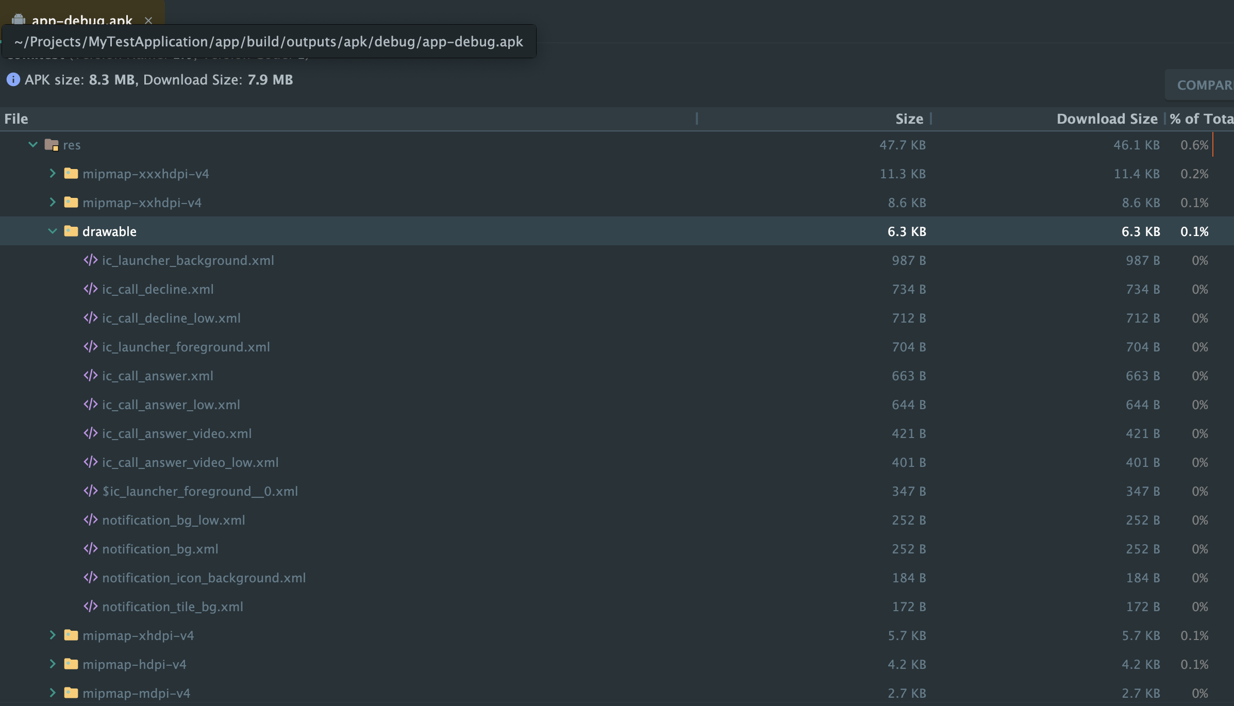Click the ic_call_answer_video.xml XML icon

pos(91,433)
